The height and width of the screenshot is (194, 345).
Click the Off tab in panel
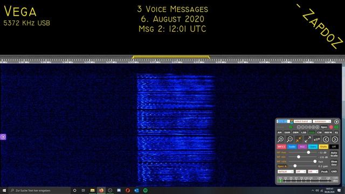point(334,147)
